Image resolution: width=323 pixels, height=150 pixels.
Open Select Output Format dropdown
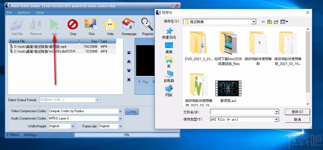98,100
